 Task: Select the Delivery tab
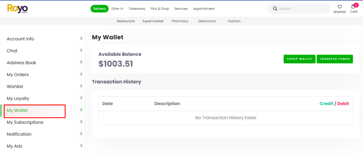click(100, 9)
